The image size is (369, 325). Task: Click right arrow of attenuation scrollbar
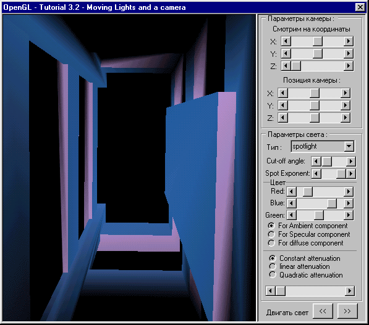pyautogui.click(x=349, y=291)
